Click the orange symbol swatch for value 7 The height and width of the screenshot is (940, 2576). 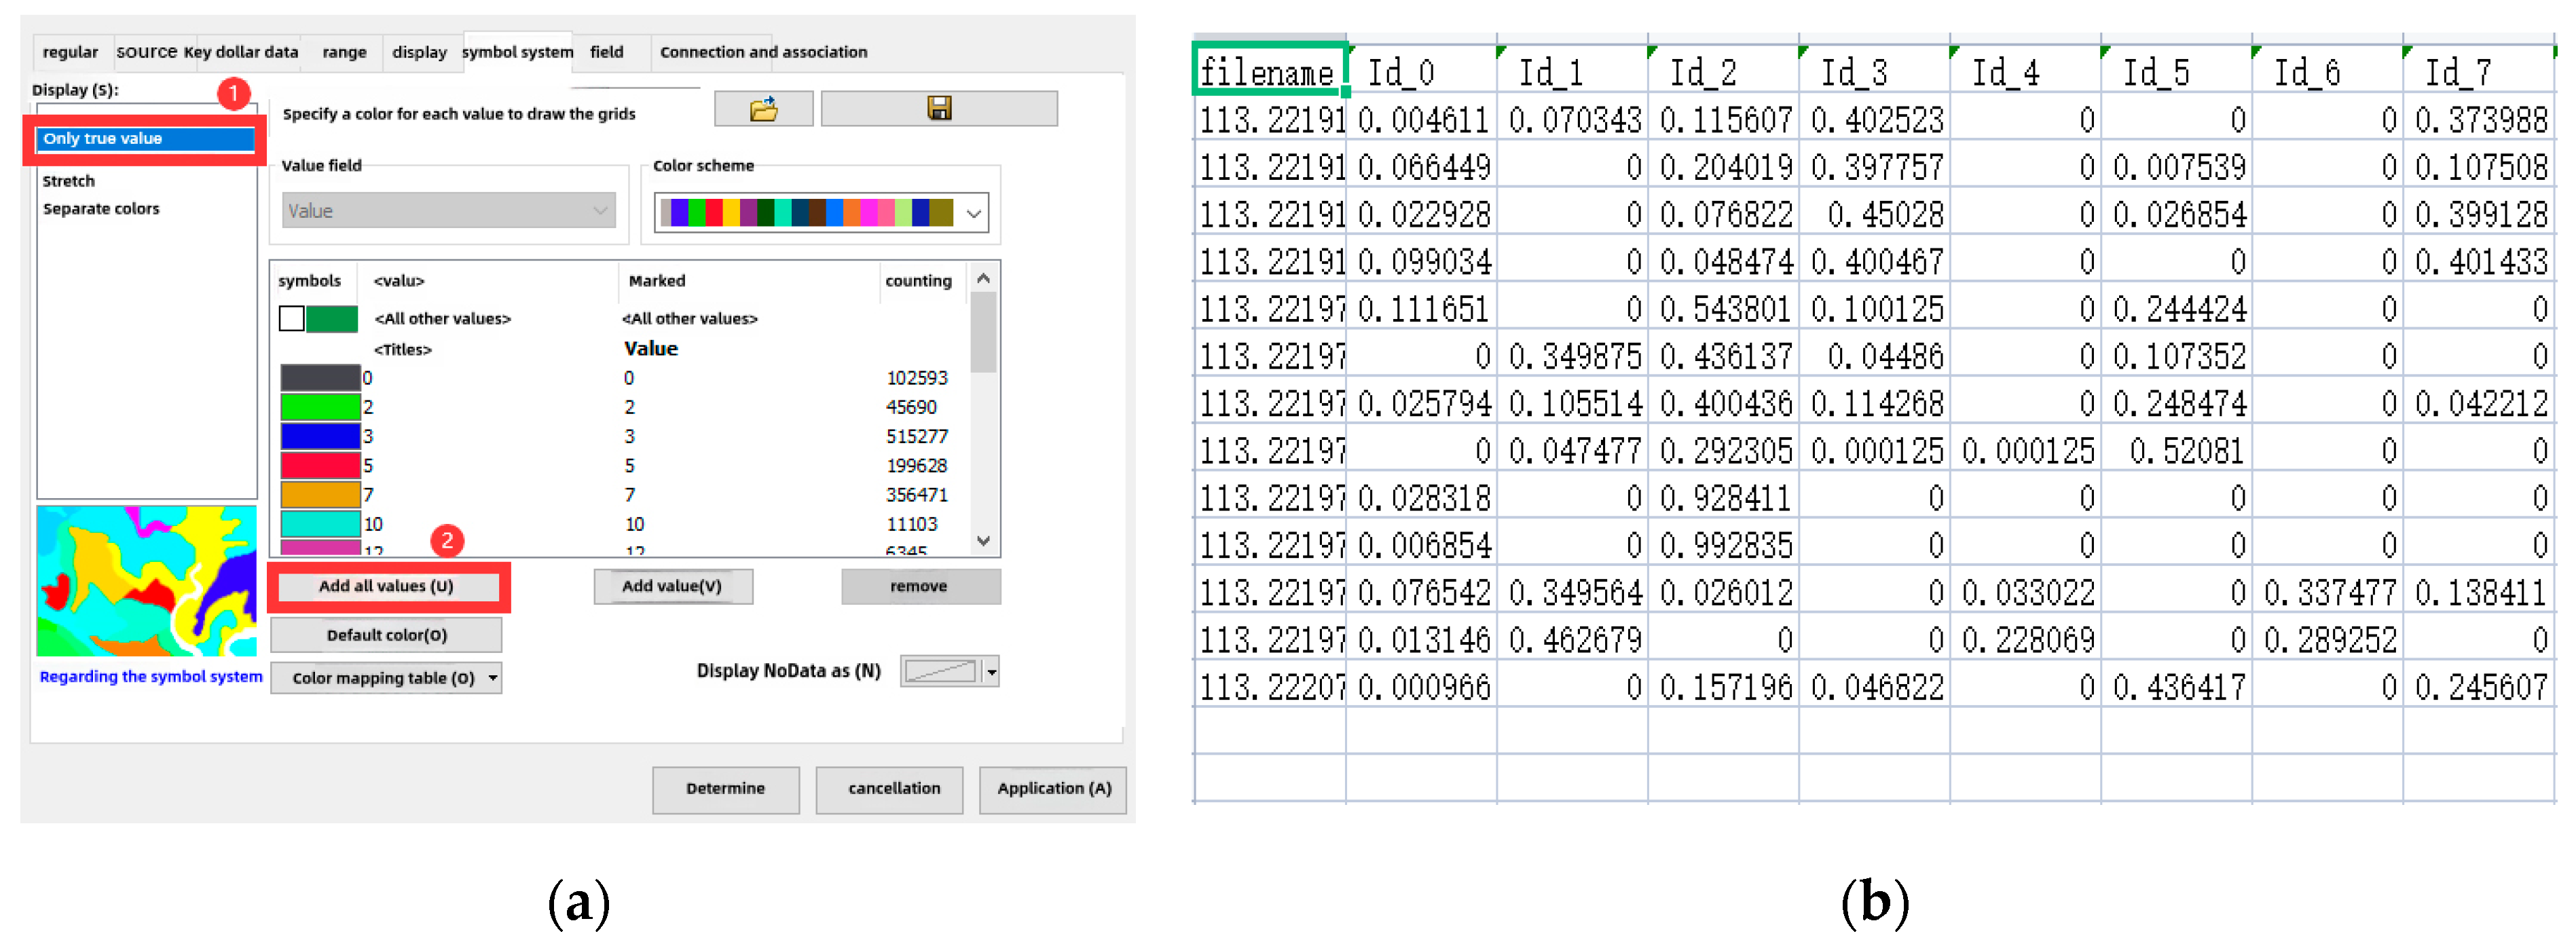[320, 494]
